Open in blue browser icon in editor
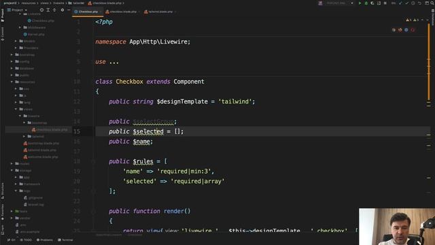 406,30
